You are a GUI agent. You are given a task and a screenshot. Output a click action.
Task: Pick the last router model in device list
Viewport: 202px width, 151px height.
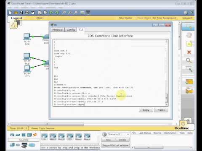[87, 137]
